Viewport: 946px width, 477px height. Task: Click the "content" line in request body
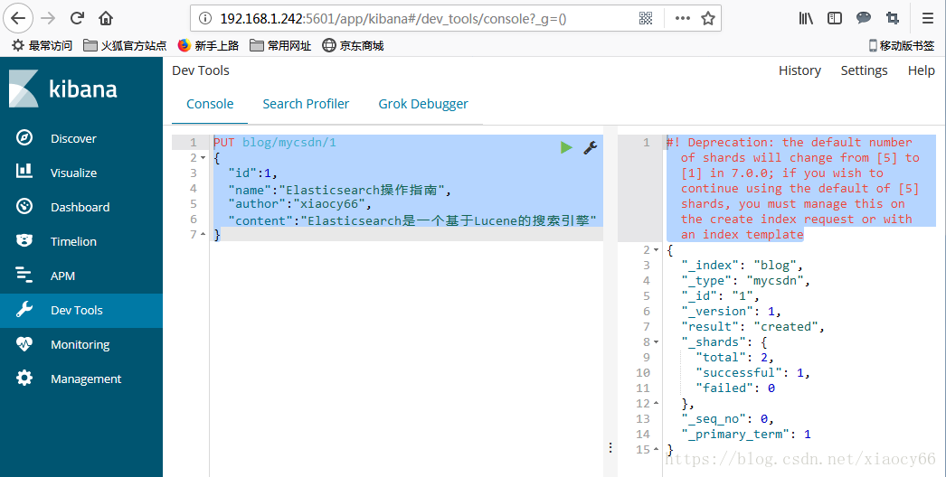click(412, 220)
